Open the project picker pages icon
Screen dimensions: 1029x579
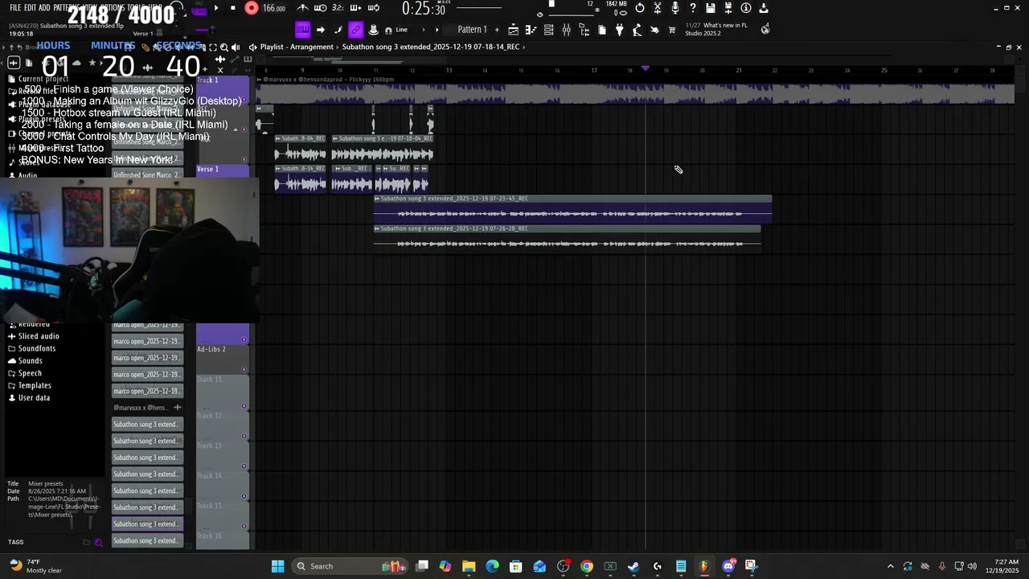601,30
